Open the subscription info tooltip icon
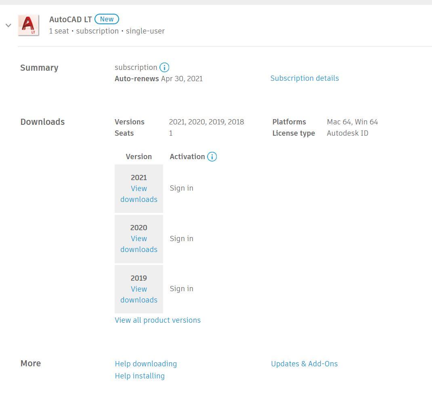Image resolution: width=432 pixels, height=397 pixels. pyautogui.click(x=164, y=67)
